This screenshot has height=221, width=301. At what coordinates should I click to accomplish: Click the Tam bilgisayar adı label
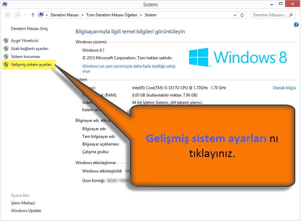(x=99, y=136)
